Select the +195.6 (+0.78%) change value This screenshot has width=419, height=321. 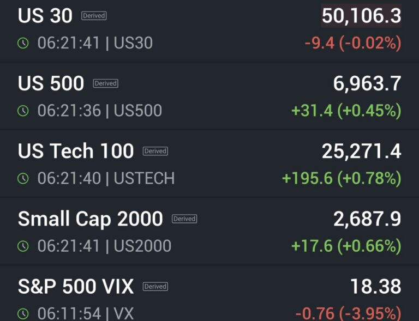coord(342,178)
